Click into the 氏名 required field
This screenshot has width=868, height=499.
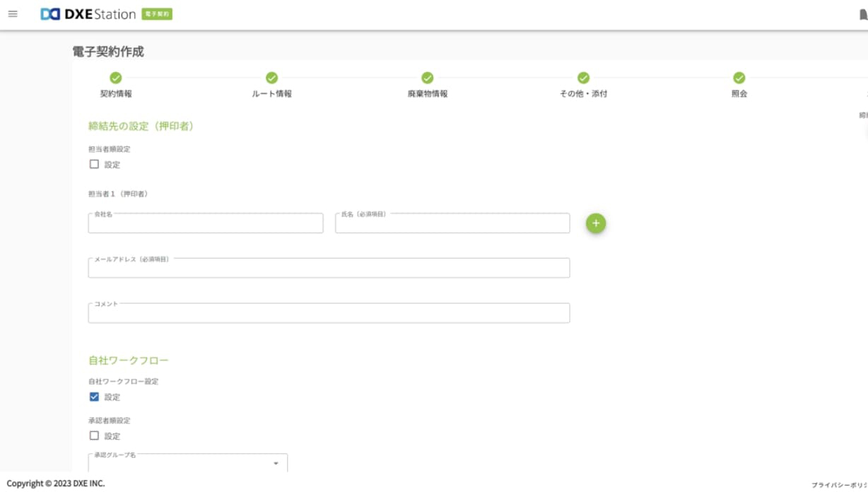452,223
